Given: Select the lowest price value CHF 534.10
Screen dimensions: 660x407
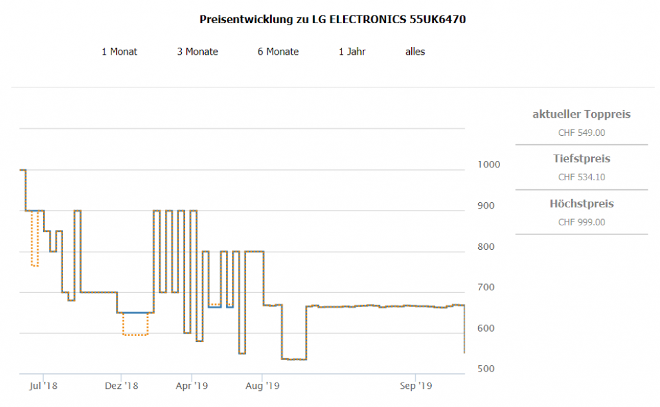Looking at the screenshot, I should [x=581, y=177].
